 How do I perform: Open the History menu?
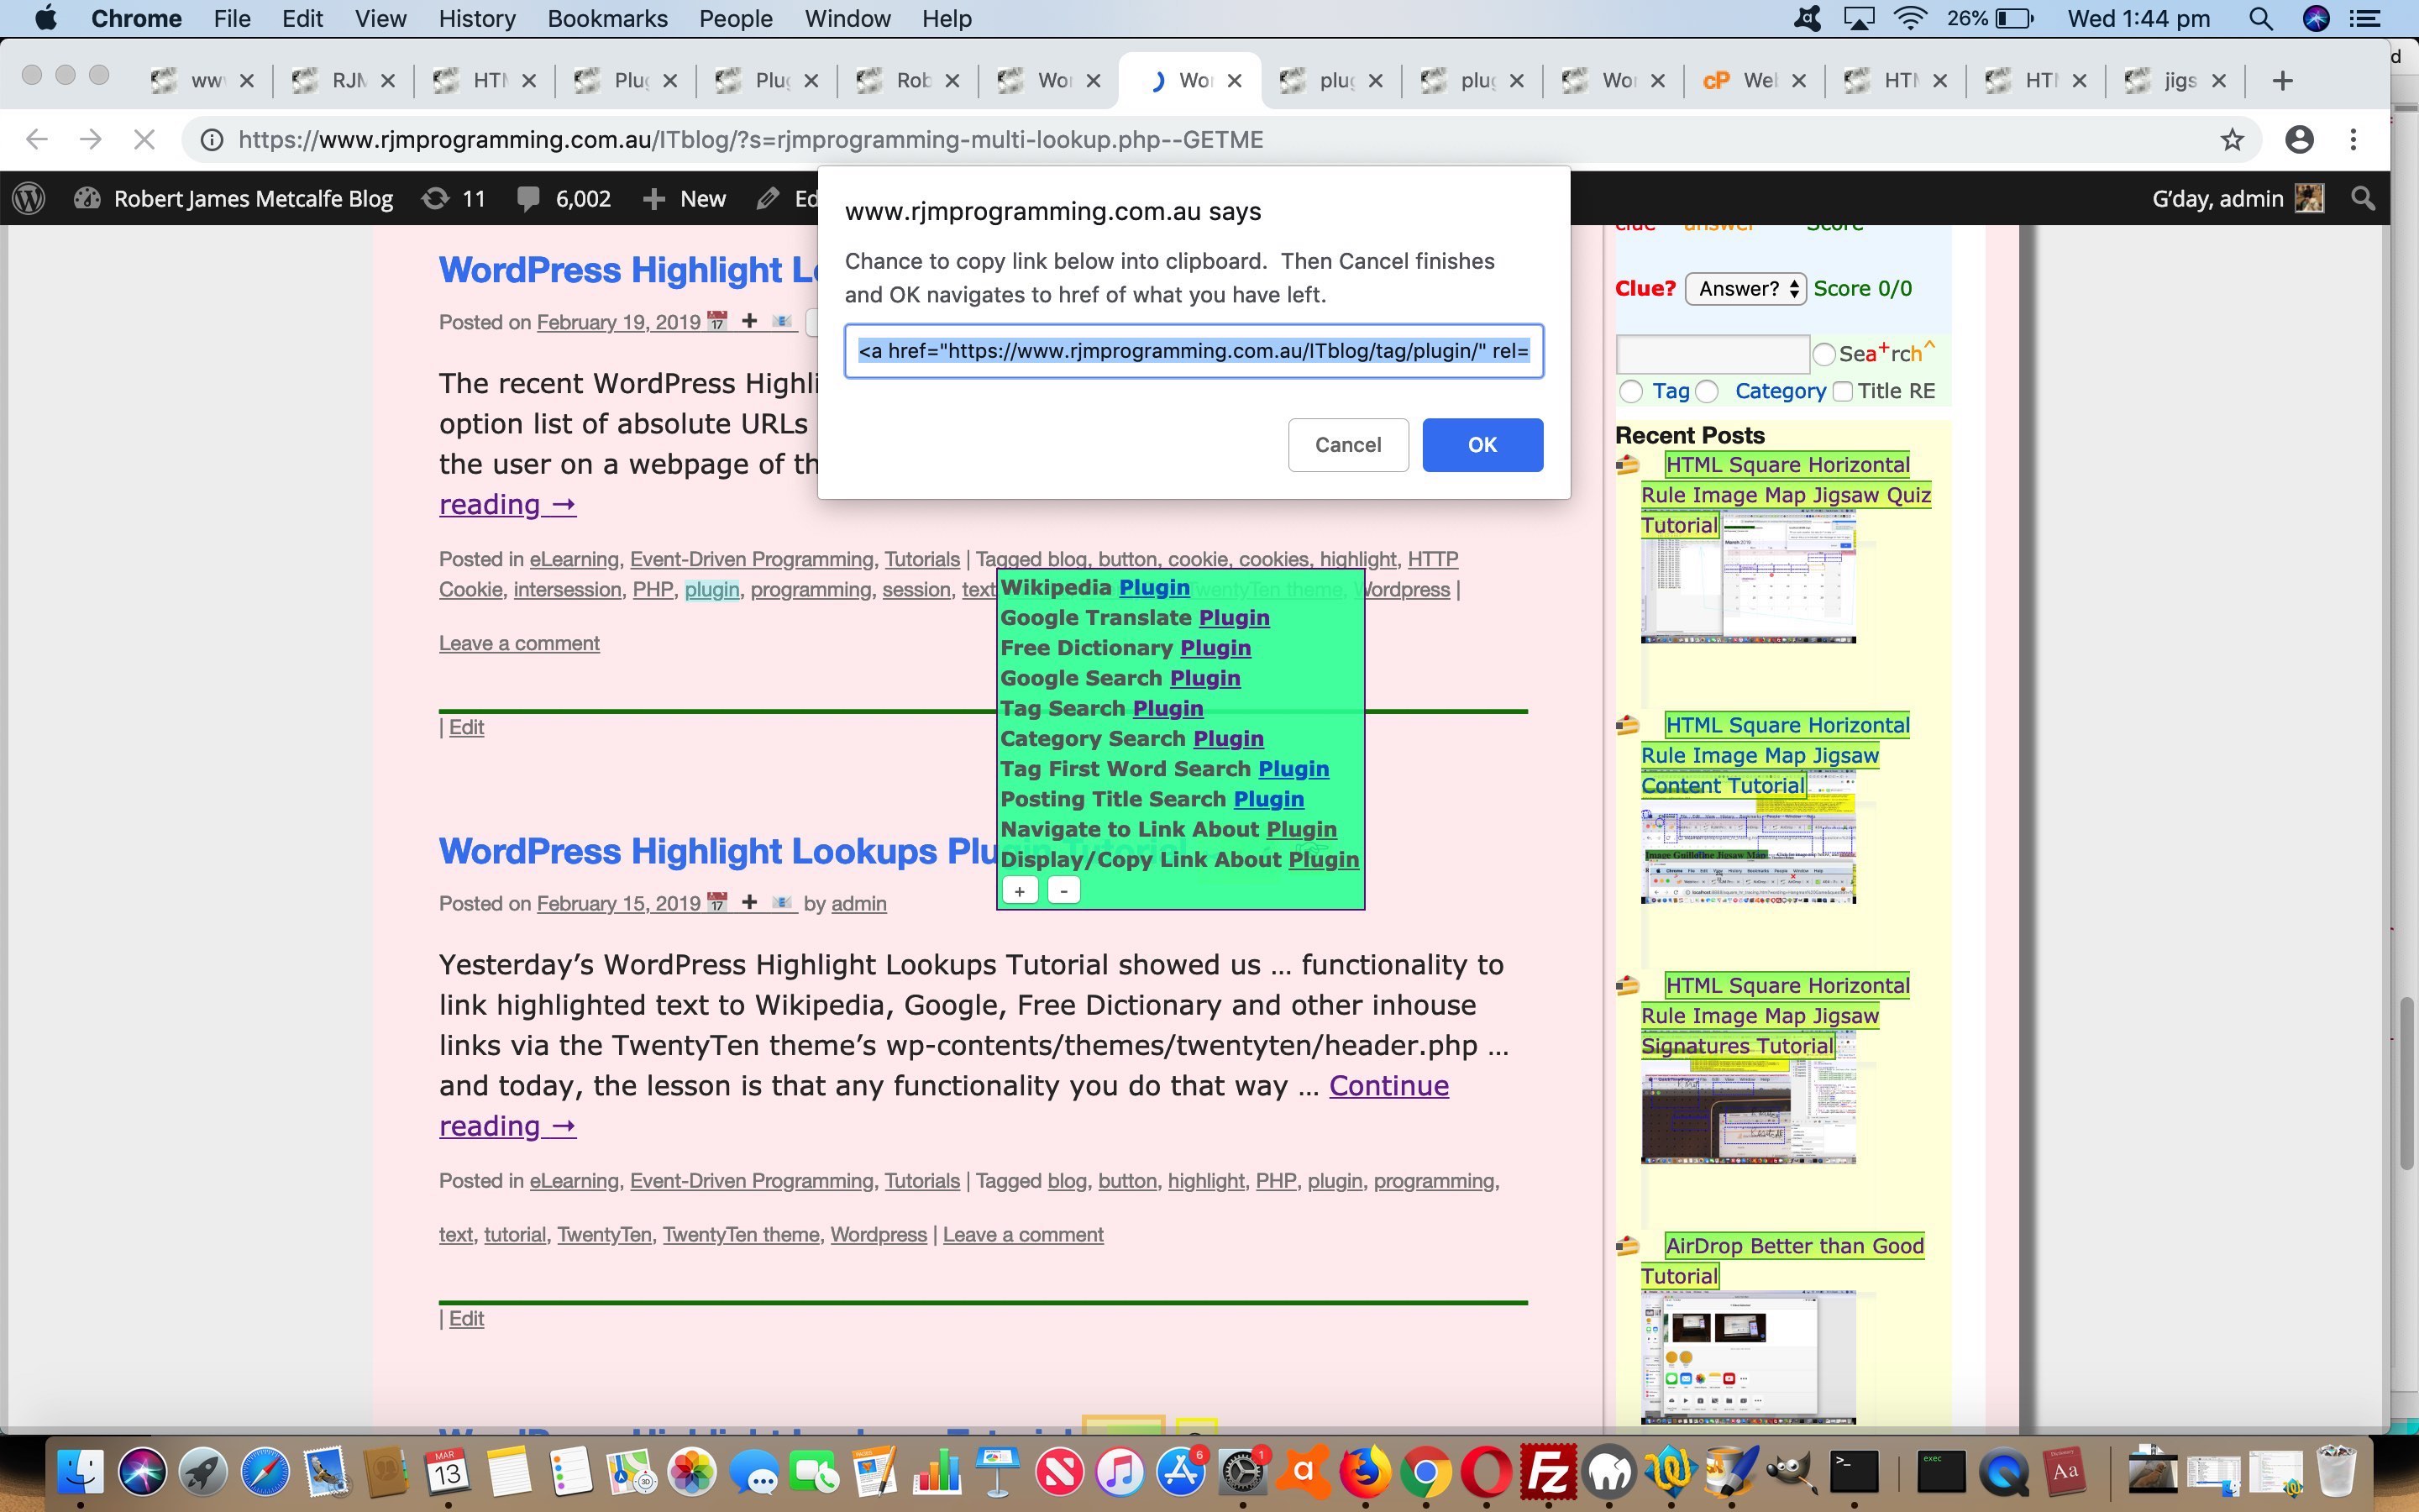(477, 19)
